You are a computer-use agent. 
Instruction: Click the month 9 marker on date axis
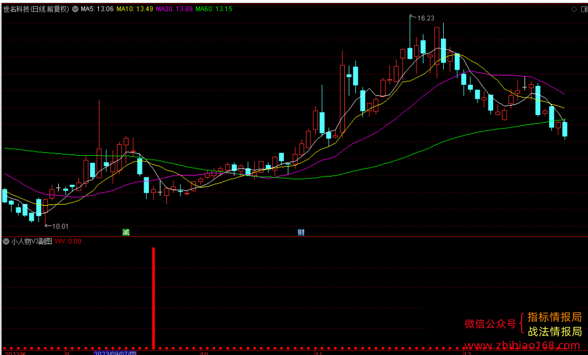[x=67, y=353]
